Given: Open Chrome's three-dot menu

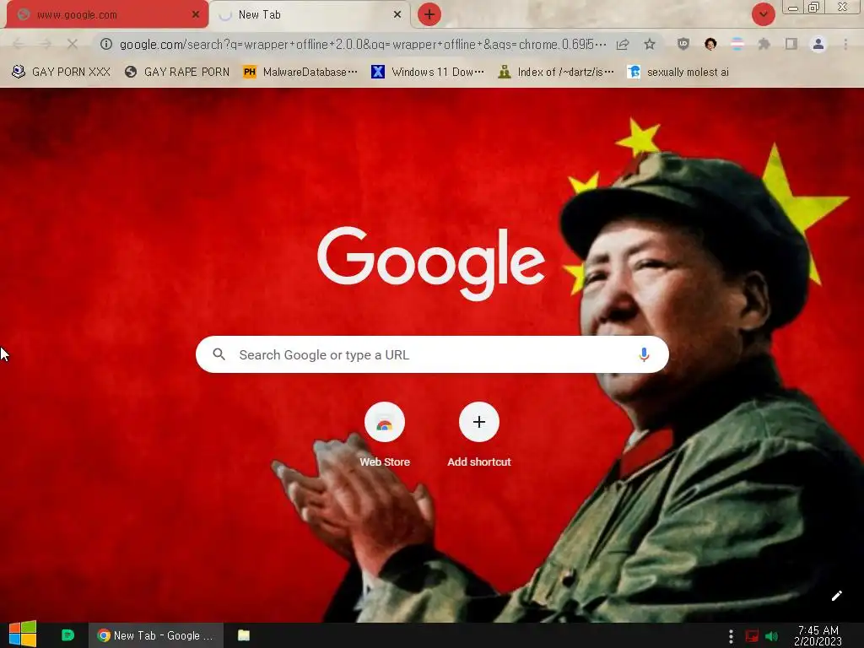Looking at the screenshot, I should 845,44.
